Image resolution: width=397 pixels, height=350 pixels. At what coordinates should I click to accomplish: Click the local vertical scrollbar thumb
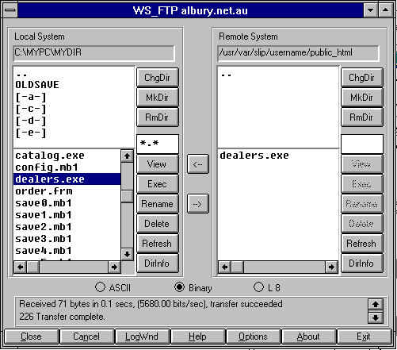[x=127, y=197]
